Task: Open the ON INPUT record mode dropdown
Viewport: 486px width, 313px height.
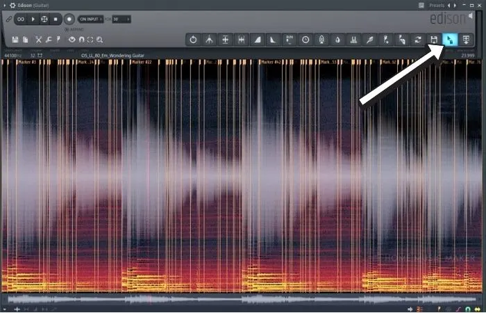Action: (x=90, y=19)
